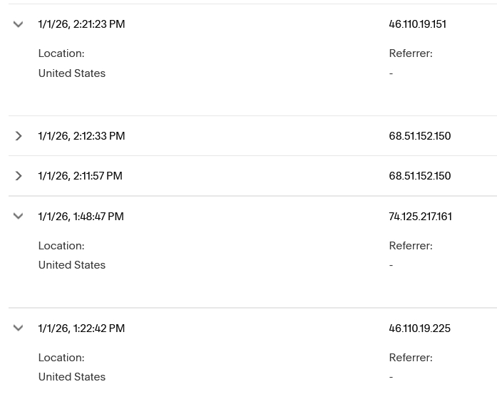
Task: Click the 1/1/26, 1:22:42 PM timestamp
Action: click(81, 328)
